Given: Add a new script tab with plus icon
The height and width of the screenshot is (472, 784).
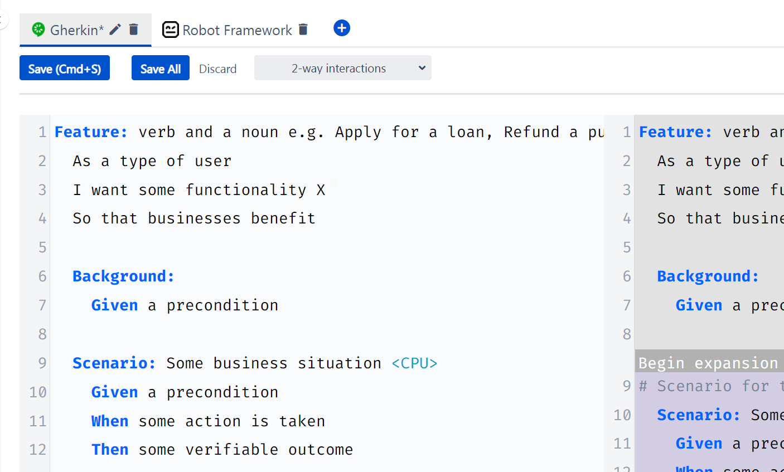Looking at the screenshot, I should pos(342,28).
